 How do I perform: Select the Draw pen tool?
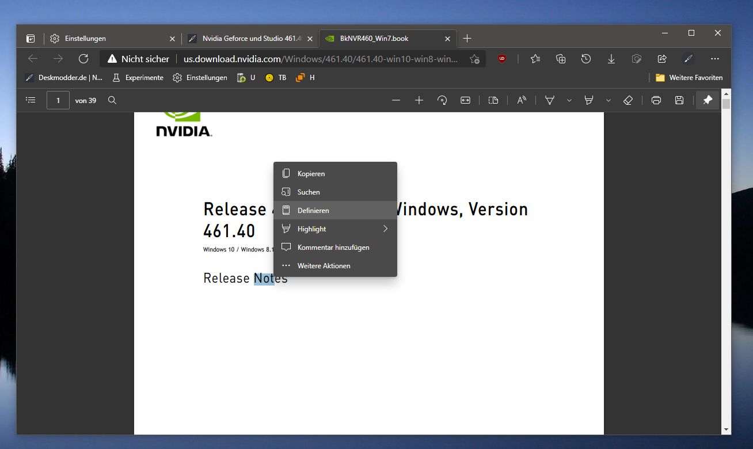coord(550,100)
